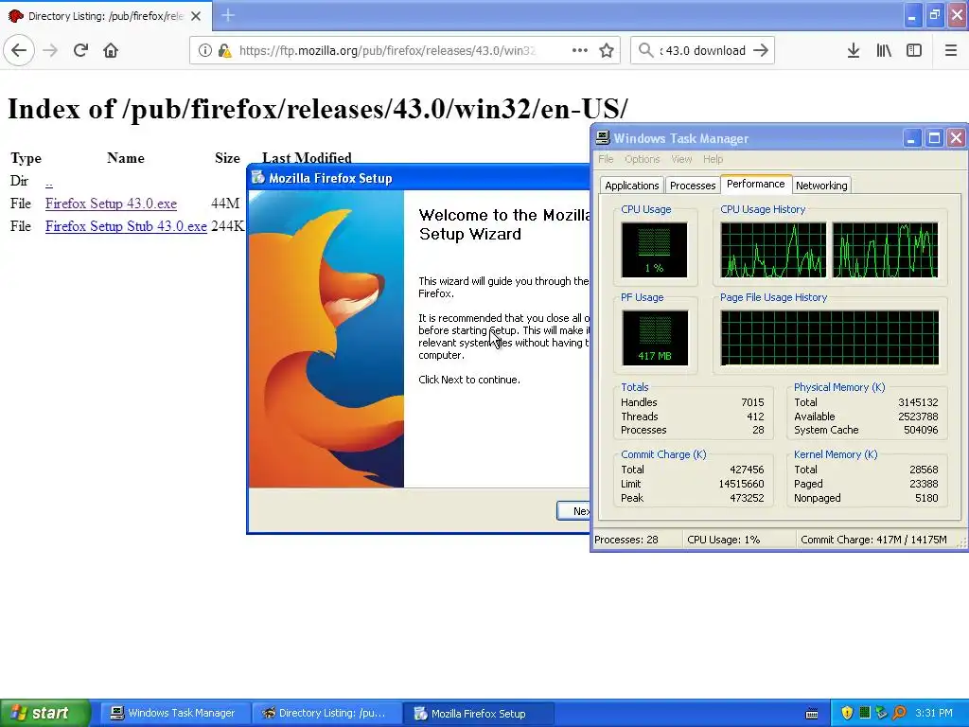The height and width of the screenshot is (727, 969).
Task: Open Task Manager Help menu
Action: click(713, 159)
